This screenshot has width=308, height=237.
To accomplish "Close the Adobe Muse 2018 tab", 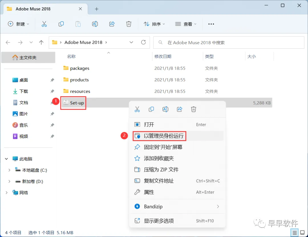I will (80, 9).
